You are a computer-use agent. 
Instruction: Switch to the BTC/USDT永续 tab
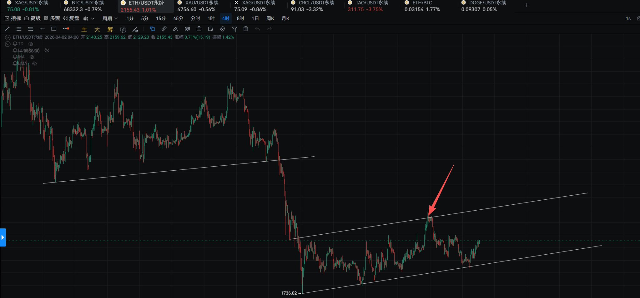(x=83, y=6)
